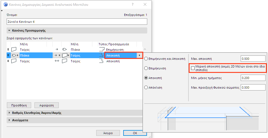
Task: Click Αποκοπή cell in third row
Action: [x=113, y=61]
